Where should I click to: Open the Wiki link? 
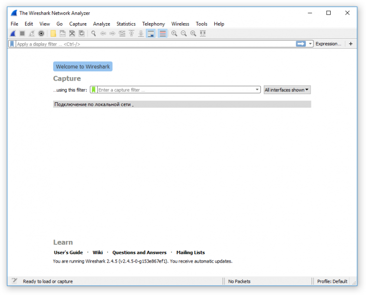[x=98, y=253]
